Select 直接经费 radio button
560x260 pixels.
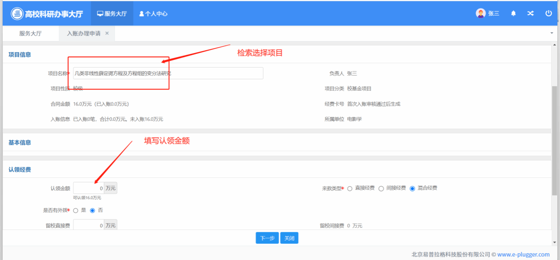click(x=350, y=188)
